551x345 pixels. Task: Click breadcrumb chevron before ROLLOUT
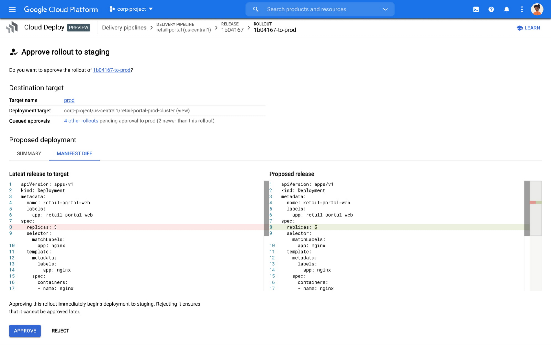tap(249, 28)
